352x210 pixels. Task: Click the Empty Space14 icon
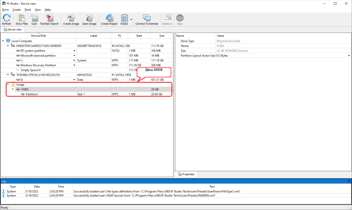tap(18, 70)
